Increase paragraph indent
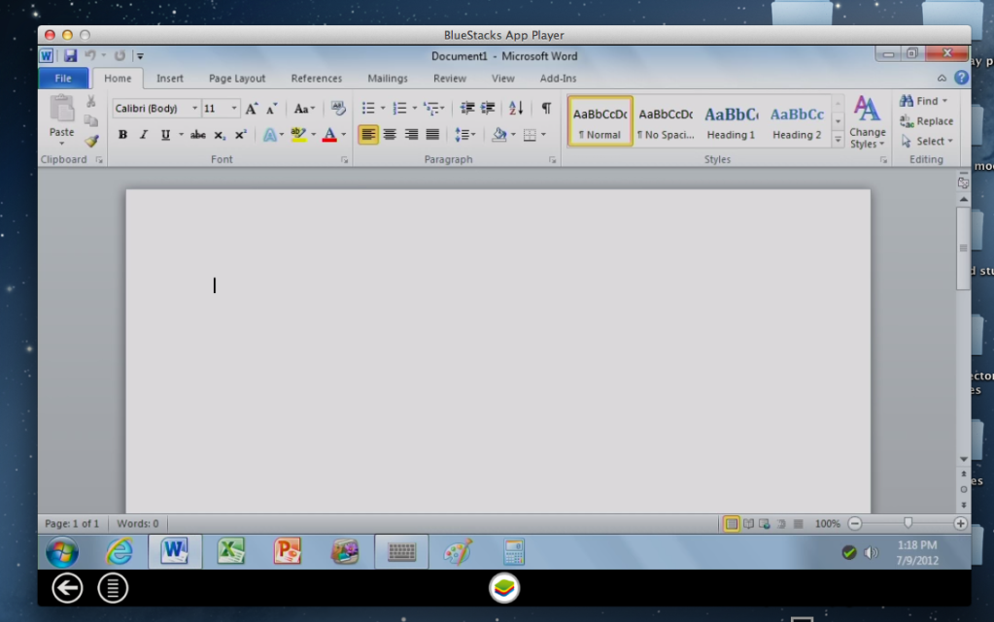This screenshot has height=622, width=994. [488, 109]
